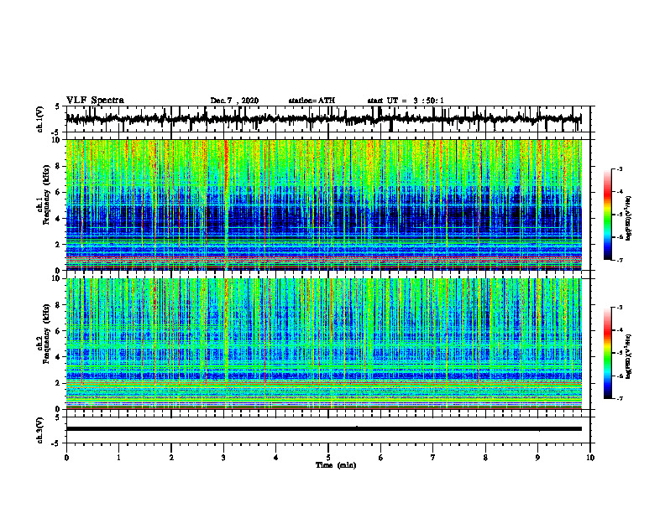Select the ch.2 color bar log(PSD) label
This screenshot has width=665, height=513.
pos(629,356)
